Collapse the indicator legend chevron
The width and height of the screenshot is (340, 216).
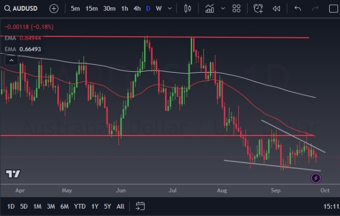tap(11, 60)
